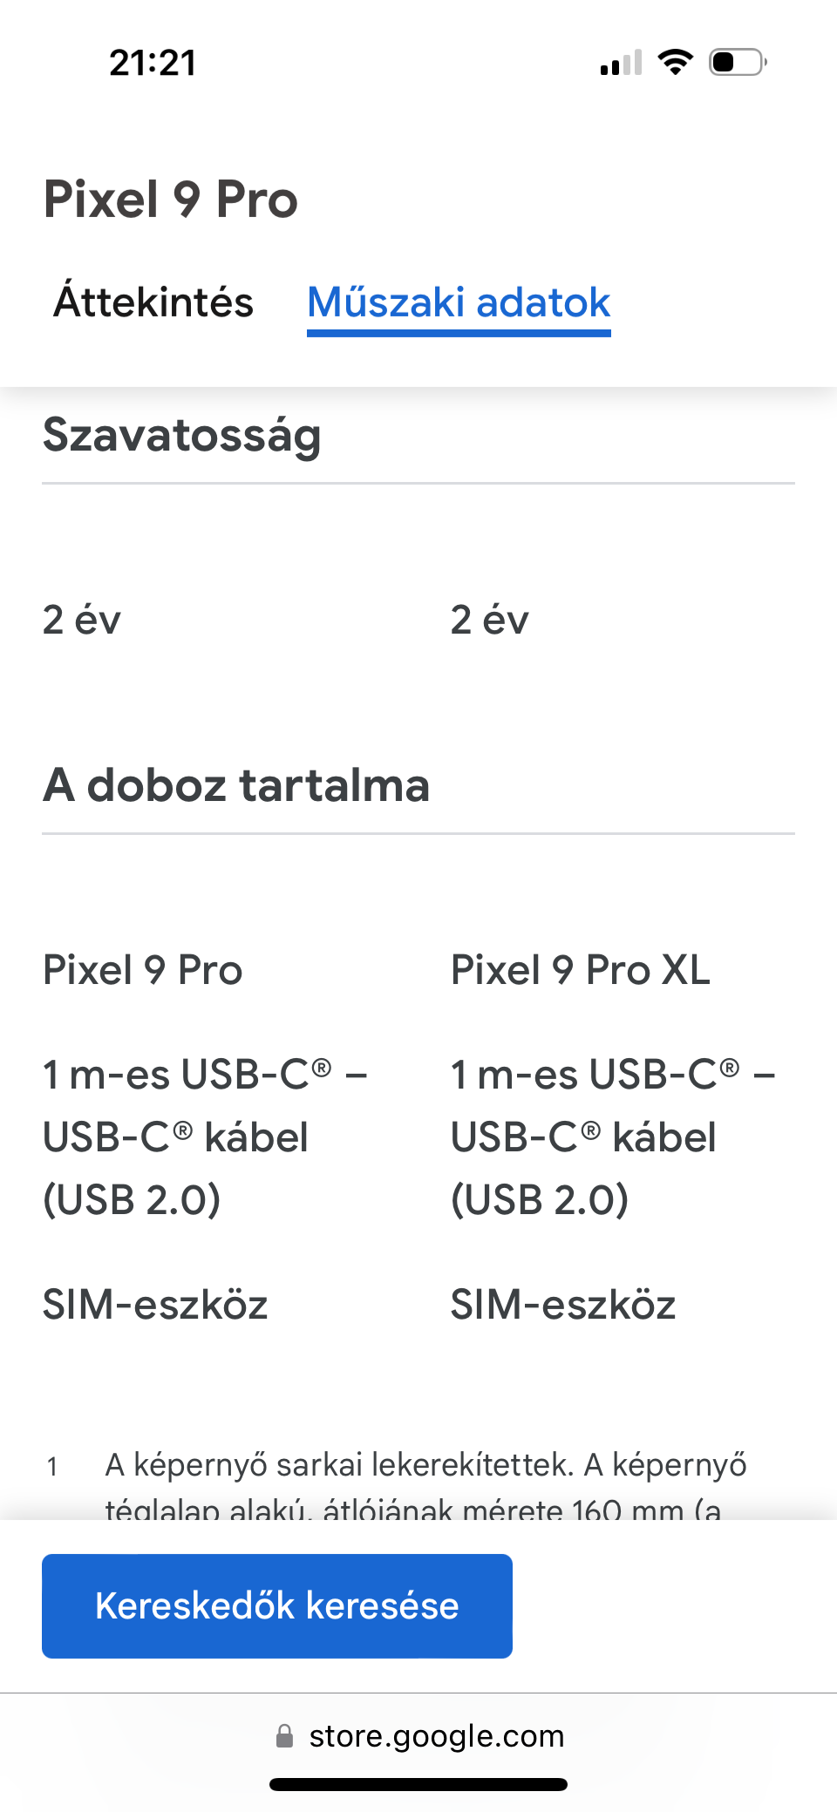837x1812 pixels.
Task: Click the Kereskedők keresése button
Action: pyautogui.click(x=277, y=1605)
